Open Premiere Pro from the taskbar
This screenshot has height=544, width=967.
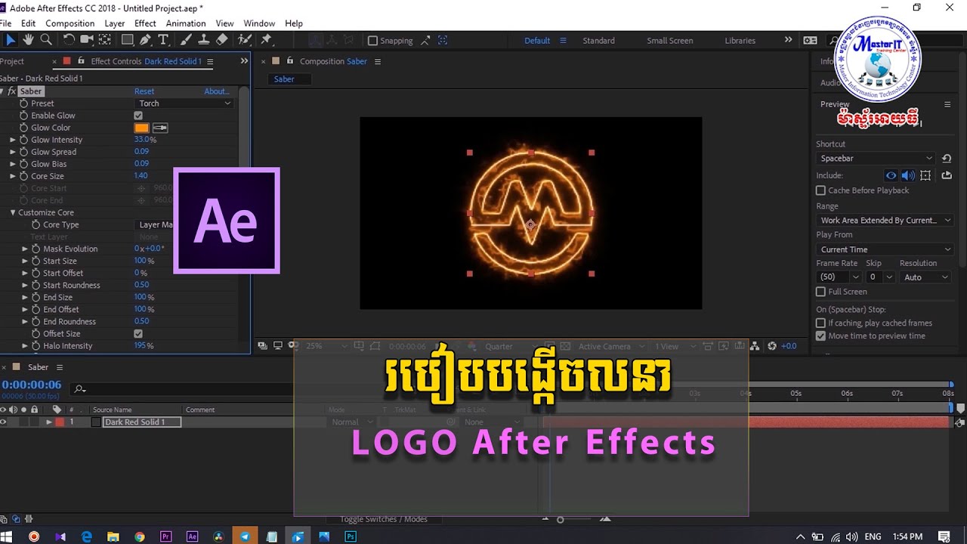click(166, 536)
